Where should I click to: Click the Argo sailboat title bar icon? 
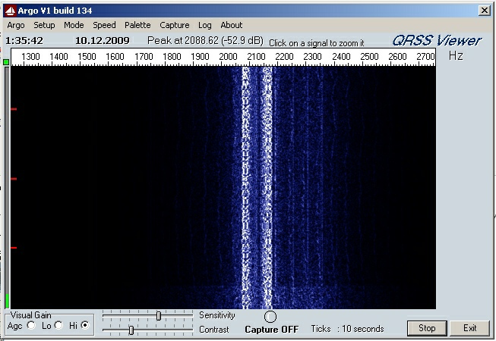pos(10,11)
